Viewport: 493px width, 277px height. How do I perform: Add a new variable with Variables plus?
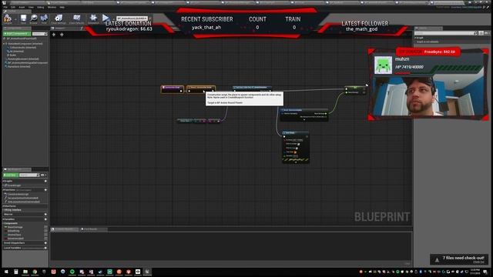coord(45,219)
